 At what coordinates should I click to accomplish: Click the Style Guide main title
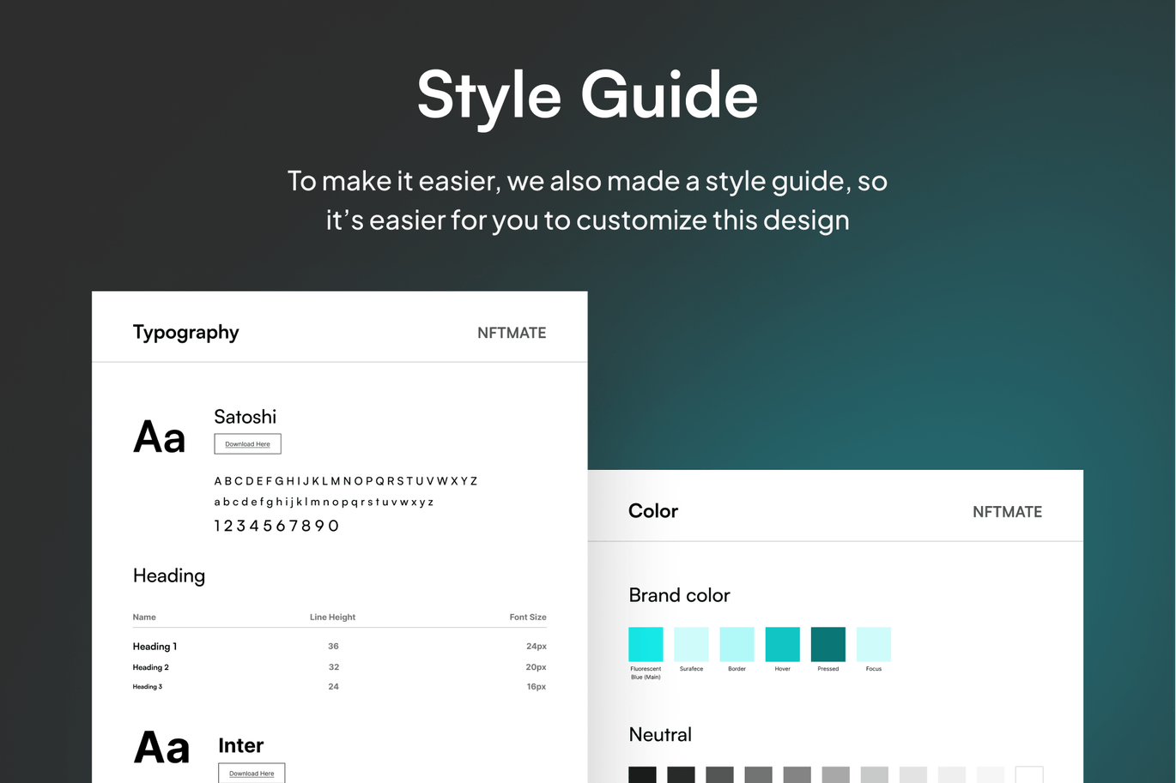(x=587, y=94)
